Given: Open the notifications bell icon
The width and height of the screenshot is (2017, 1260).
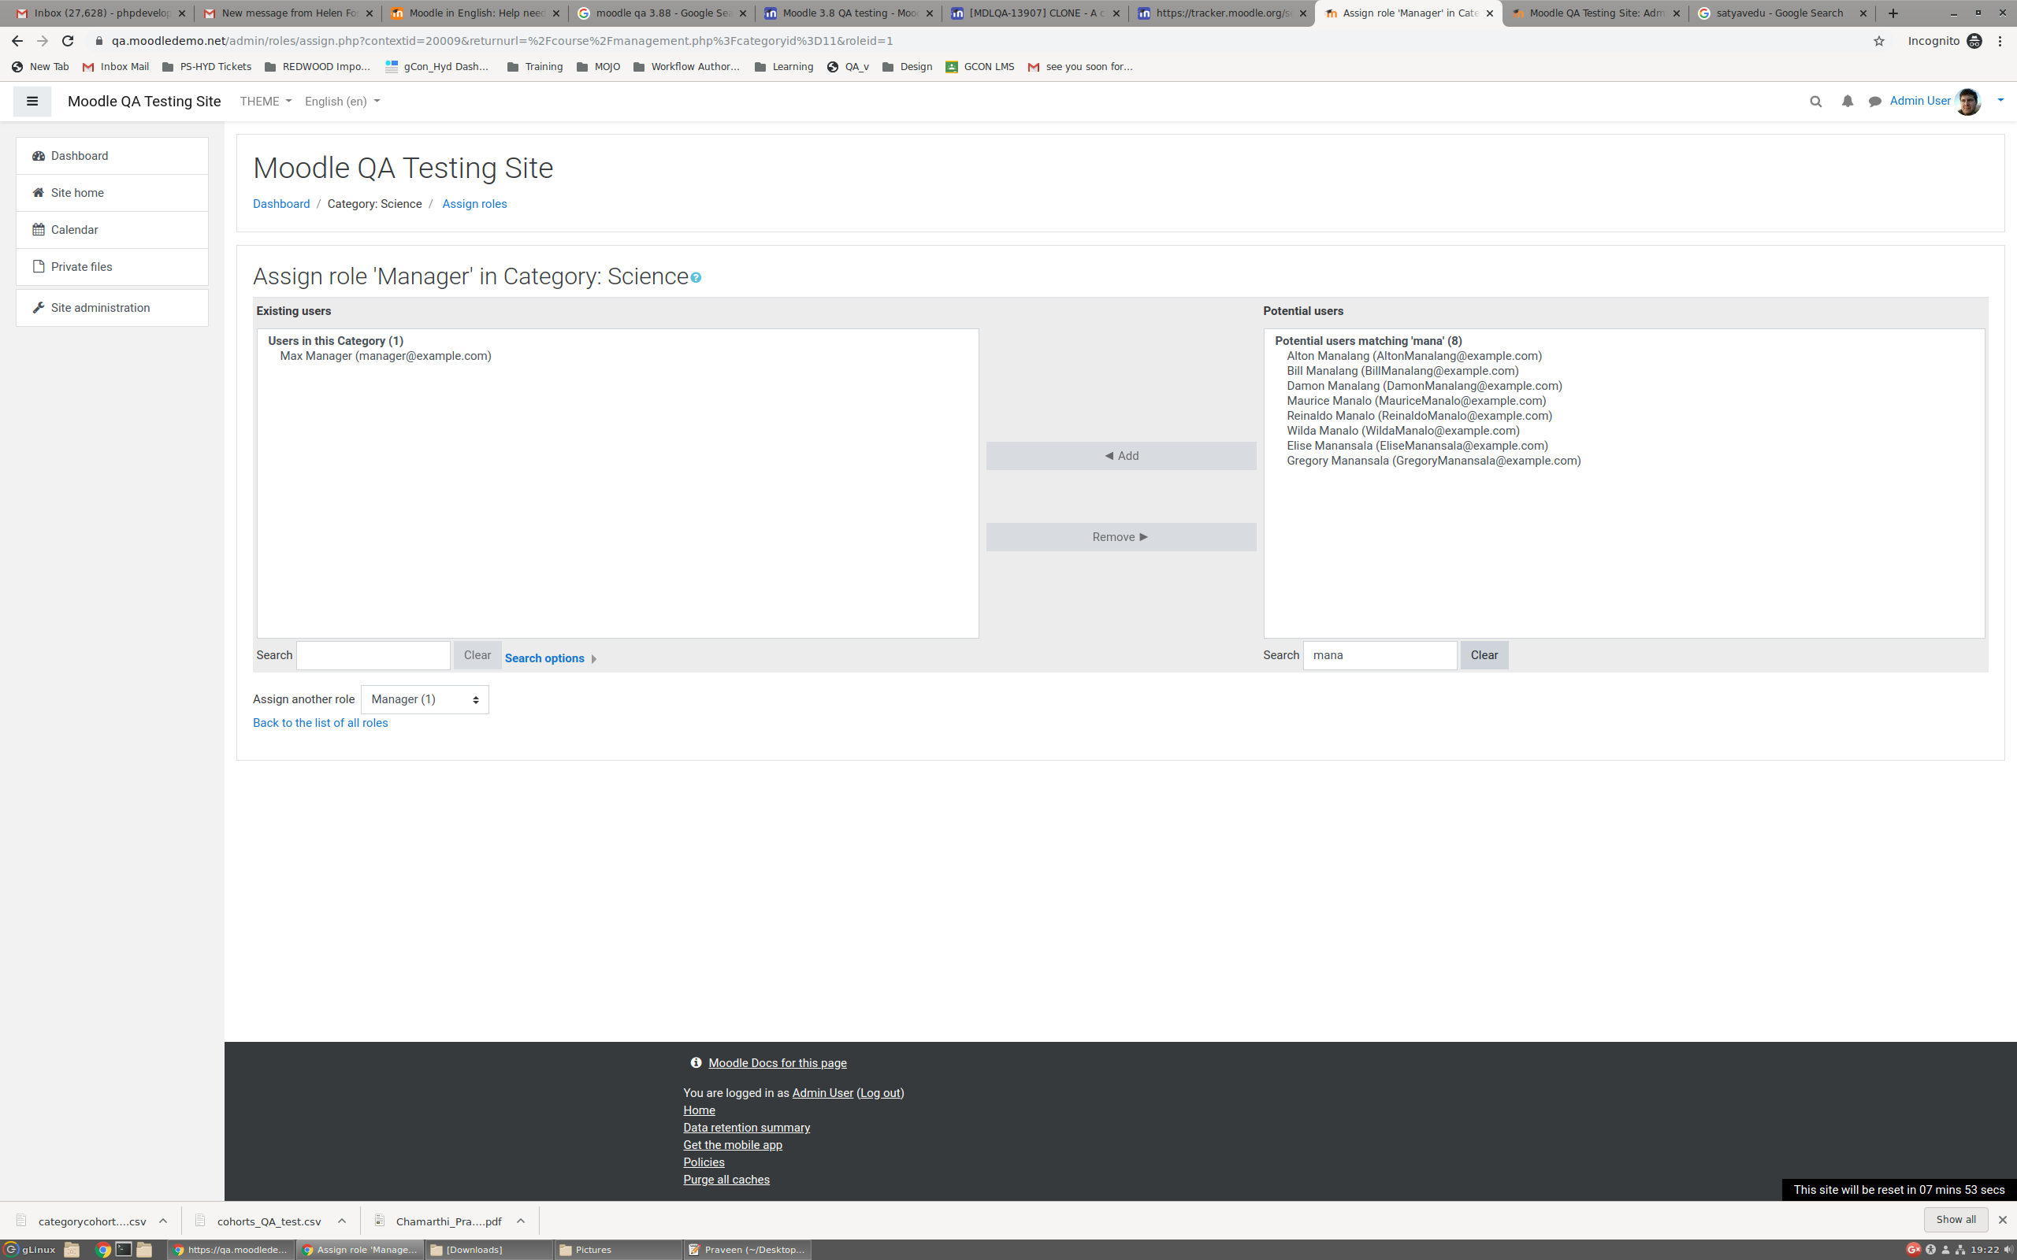Looking at the screenshot, I should click(1847, 102).
